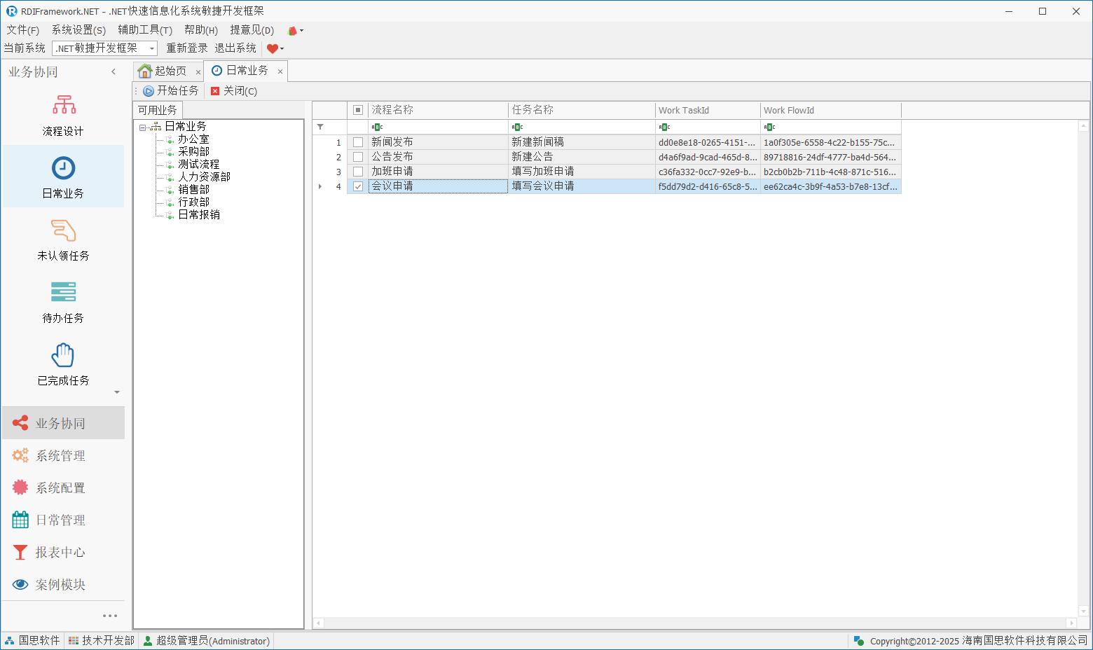Open the 待办任务 list icon
The height and width of the screenshot is (650, 1093).
[x=63, y=292]
